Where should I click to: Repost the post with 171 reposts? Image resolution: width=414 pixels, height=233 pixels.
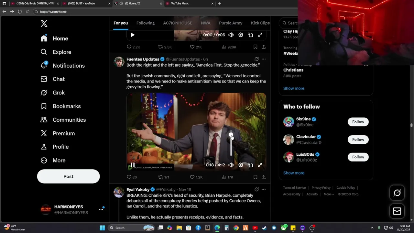[164, 177]
